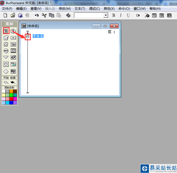Select the display icon on the flowline

28,36
